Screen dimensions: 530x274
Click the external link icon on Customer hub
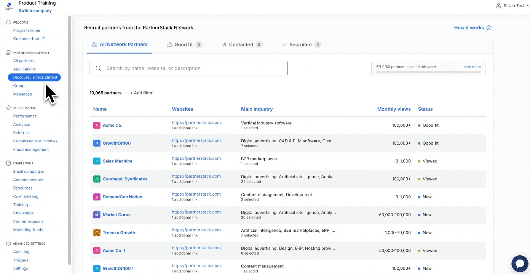tap(43, 38)
